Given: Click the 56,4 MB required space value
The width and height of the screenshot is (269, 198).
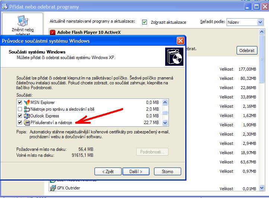Looking at the screenshot, I should click(x=86, y=149).
